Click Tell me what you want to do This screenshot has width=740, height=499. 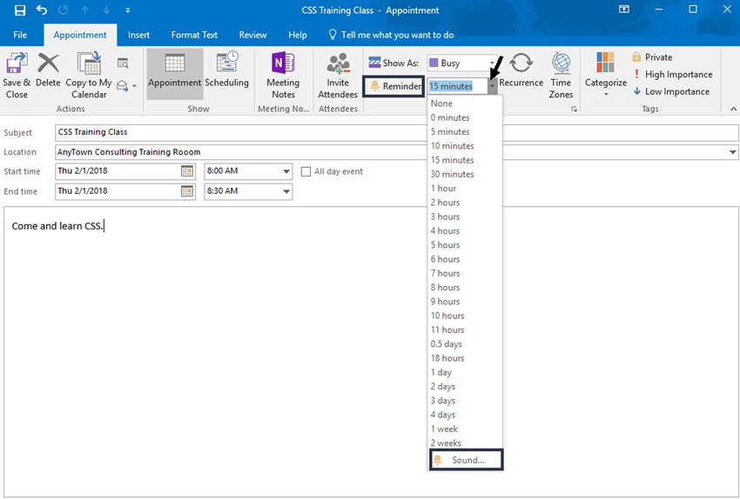pos(391,35)
